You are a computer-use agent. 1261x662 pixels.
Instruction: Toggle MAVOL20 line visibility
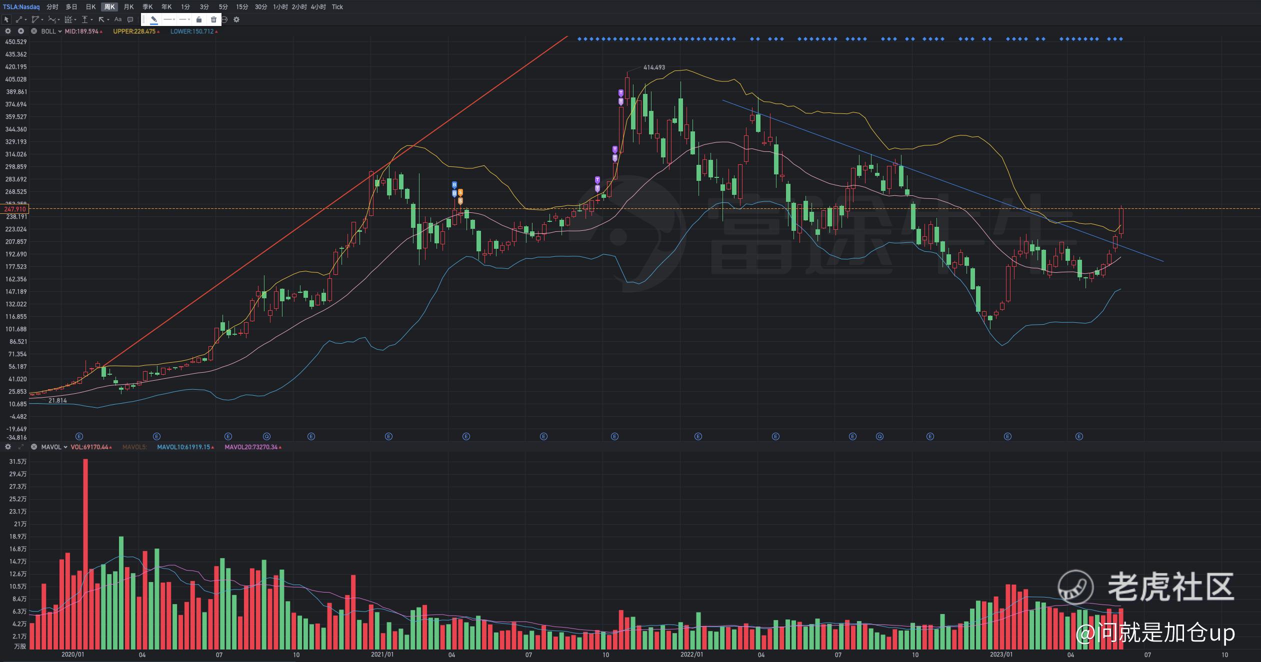coord(253,447)
